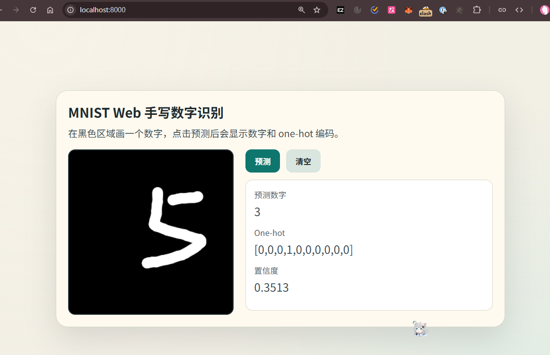Open the blue checkmark extension
The image size is (550, 355).
pyautogui.click(x=375, y=10)
